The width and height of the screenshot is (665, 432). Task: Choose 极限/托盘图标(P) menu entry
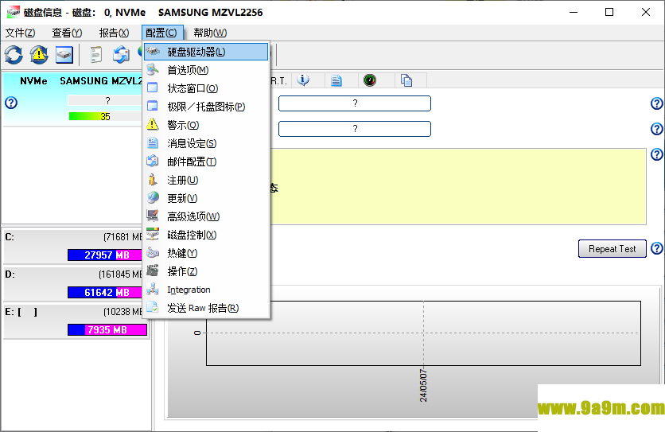click(206, 107)
